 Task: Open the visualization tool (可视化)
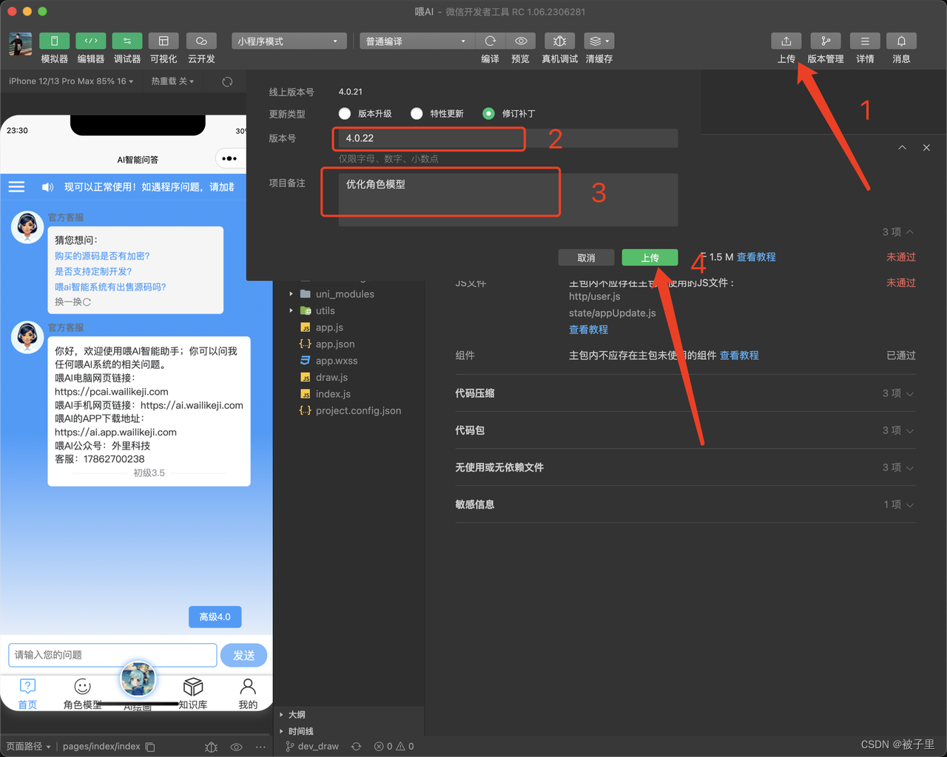[x=164, y=41]
